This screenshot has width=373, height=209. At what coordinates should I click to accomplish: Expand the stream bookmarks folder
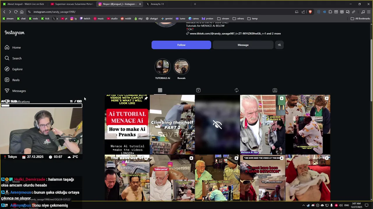click(x=223, y=19)
